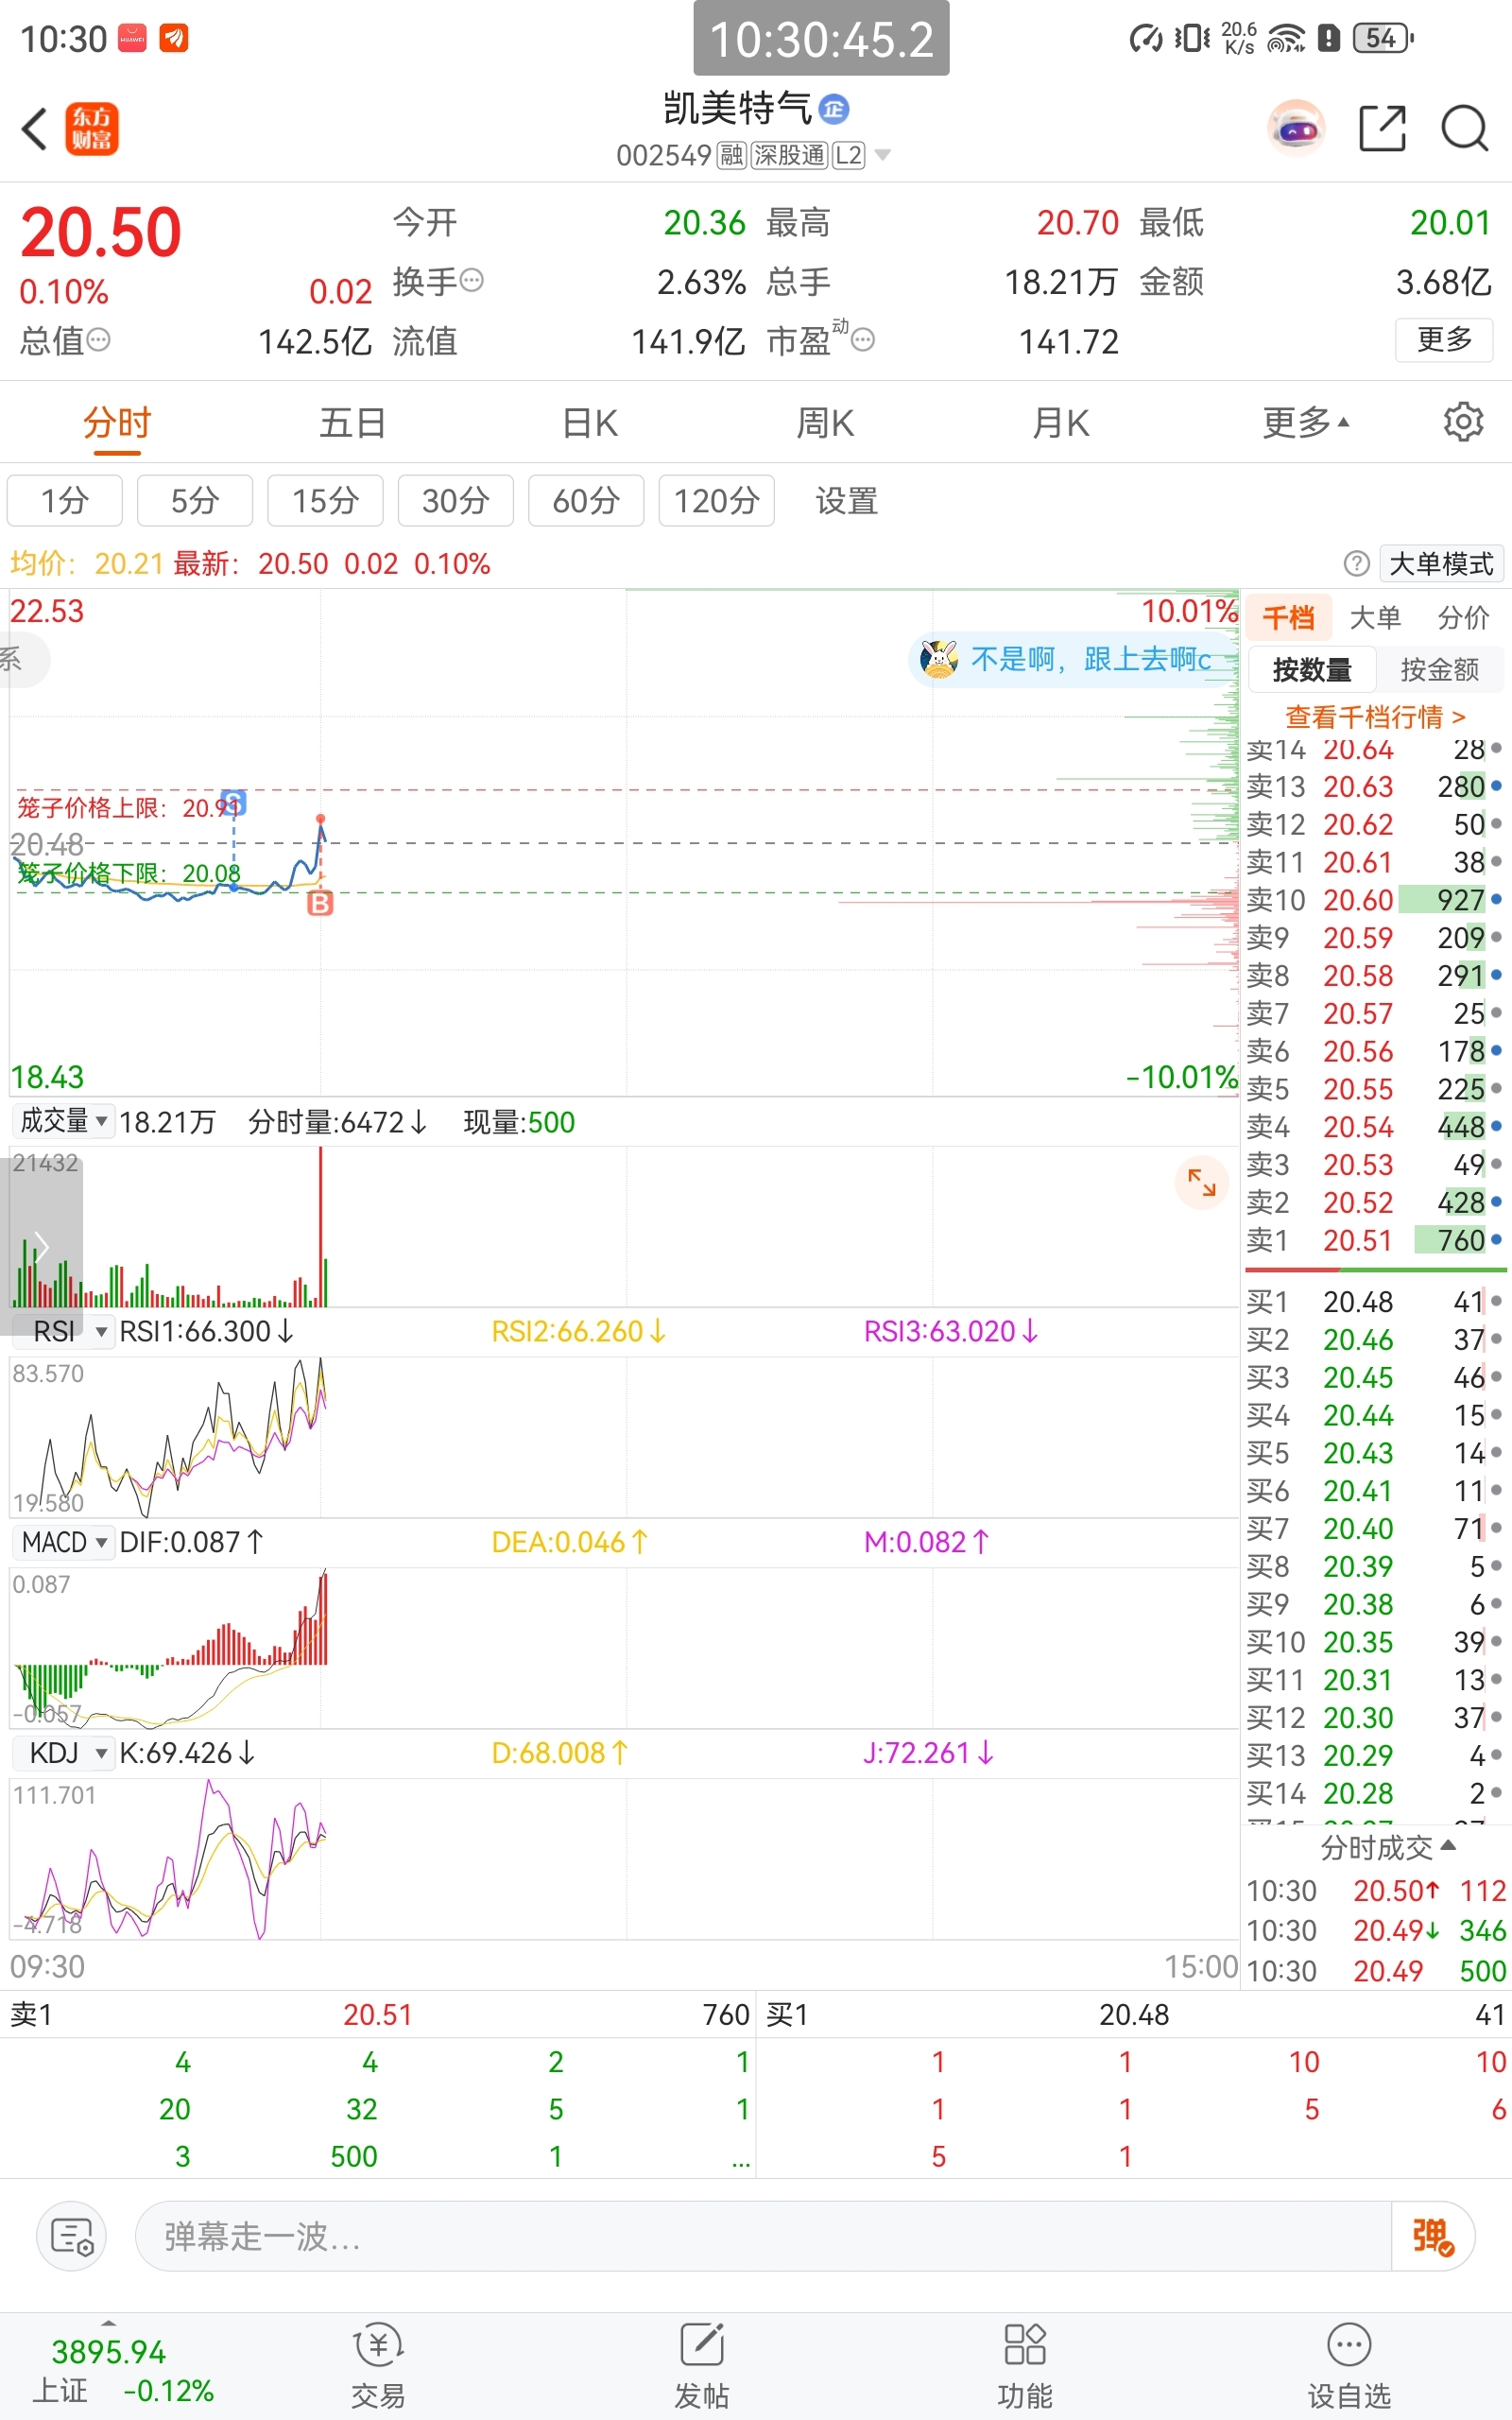This screenshot has height=2420, width=1512.
Task: Open the robot assistant avatar
Action: [x=1296, y=128]
